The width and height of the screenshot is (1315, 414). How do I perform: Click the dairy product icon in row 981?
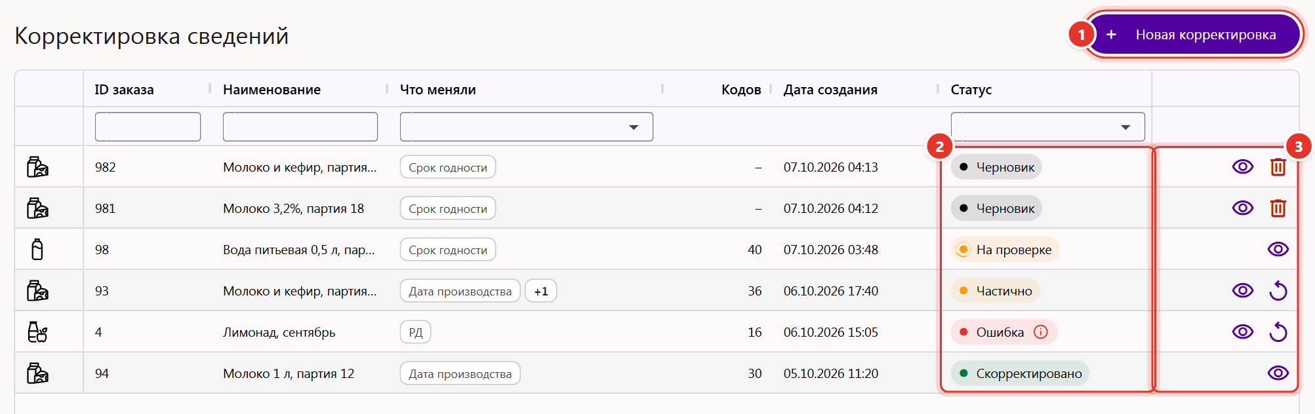37,208
